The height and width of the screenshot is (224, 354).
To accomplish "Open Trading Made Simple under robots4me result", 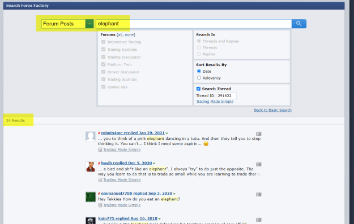I will click(x=122, y=150).
